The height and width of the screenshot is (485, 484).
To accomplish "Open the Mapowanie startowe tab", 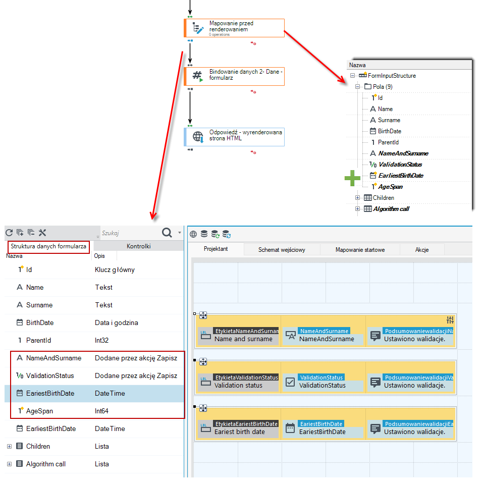I will point(360,250).
